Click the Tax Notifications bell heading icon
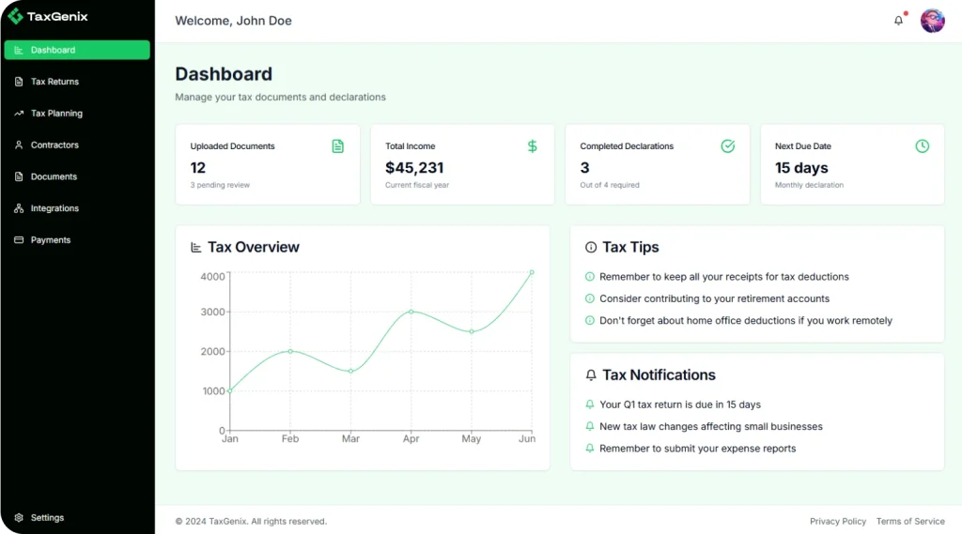 [x=591, y=375]
